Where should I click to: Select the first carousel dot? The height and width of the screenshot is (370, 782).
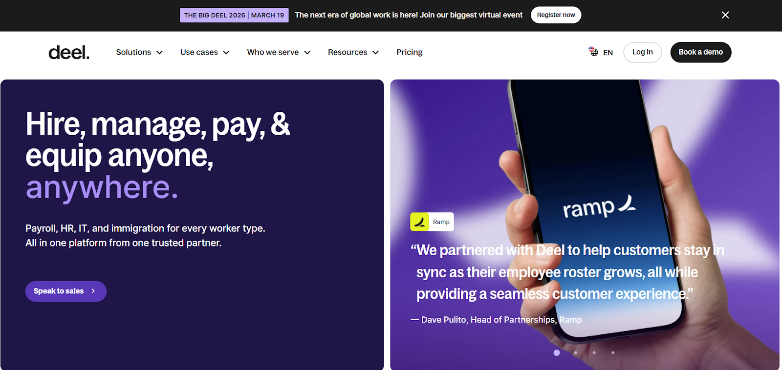tap(557, 352)
